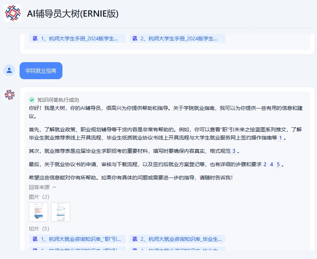Click the user avatar icon
317x259 pixels.
pyautogui.click(x=9, y=70)
